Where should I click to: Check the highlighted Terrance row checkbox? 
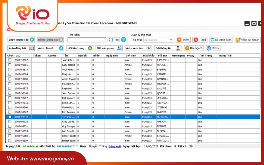point(10,117)
